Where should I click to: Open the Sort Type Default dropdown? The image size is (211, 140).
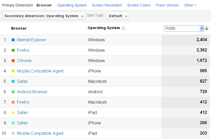(118, 16)
